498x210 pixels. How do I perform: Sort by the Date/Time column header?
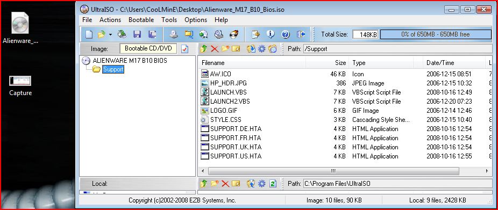[454, 63]
